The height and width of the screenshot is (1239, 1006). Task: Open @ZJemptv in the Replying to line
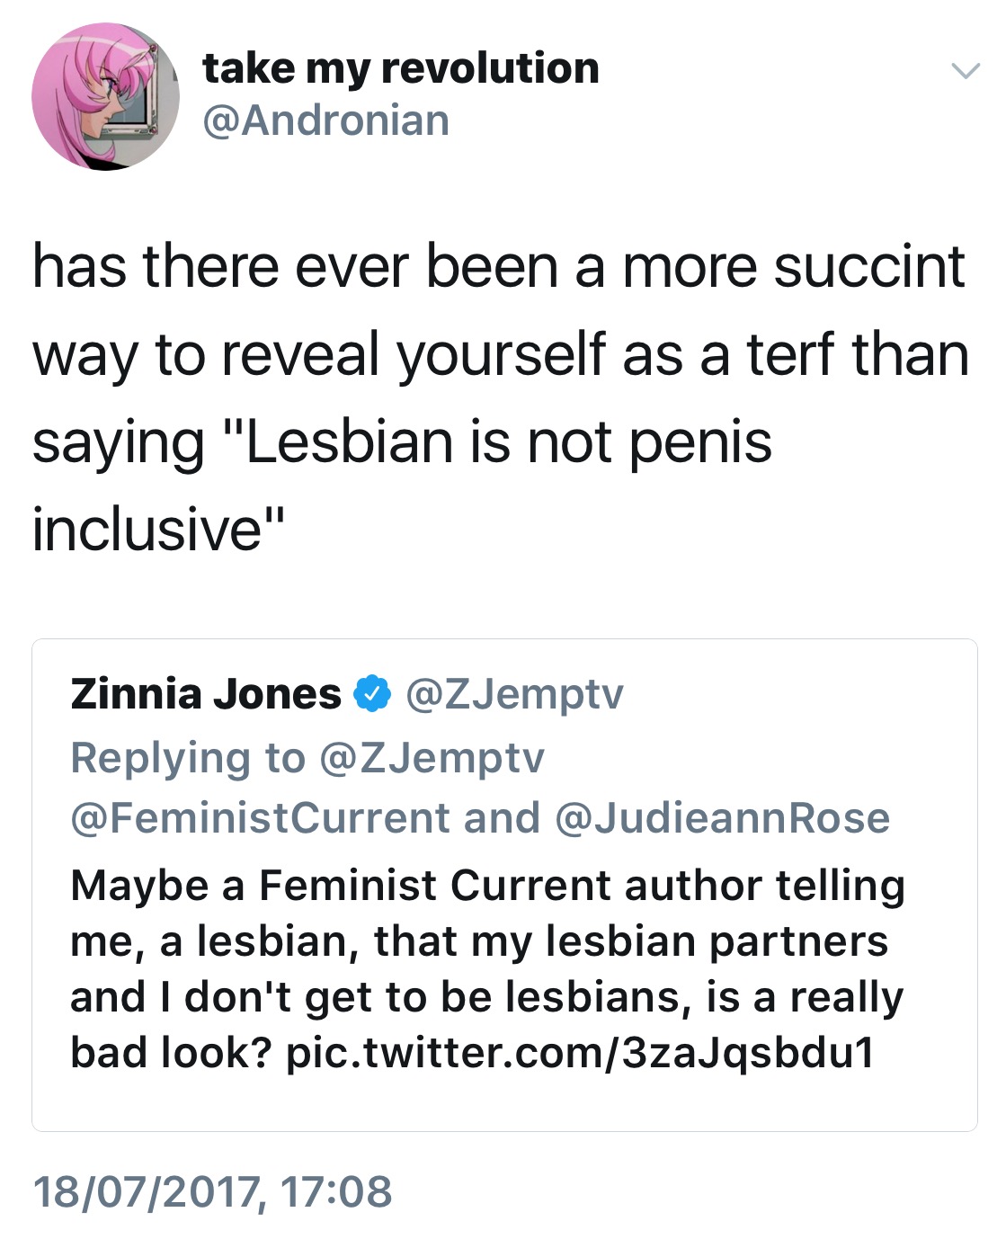coord(432,757)
